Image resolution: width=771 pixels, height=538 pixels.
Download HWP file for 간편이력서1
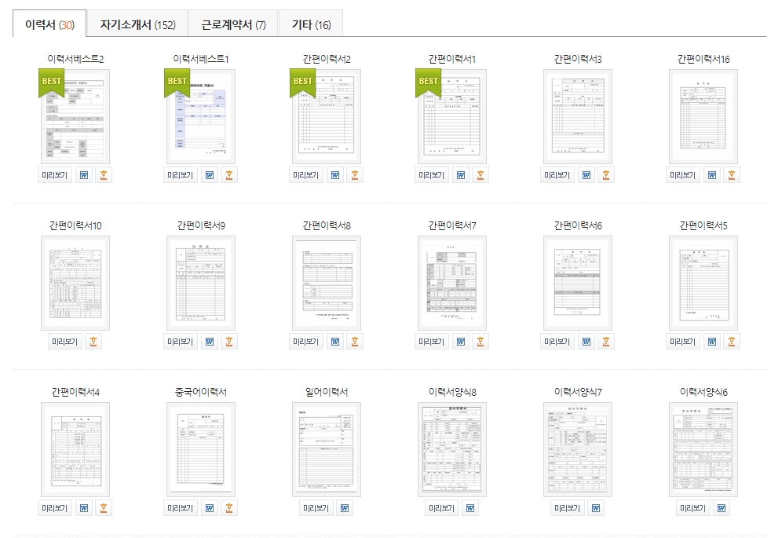coord(481,175)
